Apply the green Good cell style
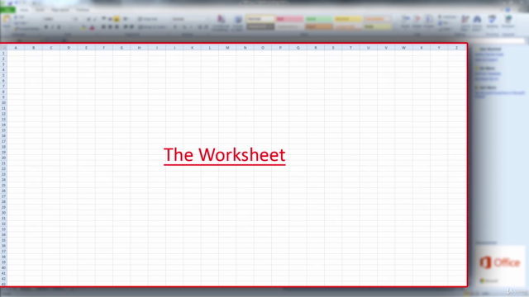Screen dimensions: 529x297 click(319, 19)
